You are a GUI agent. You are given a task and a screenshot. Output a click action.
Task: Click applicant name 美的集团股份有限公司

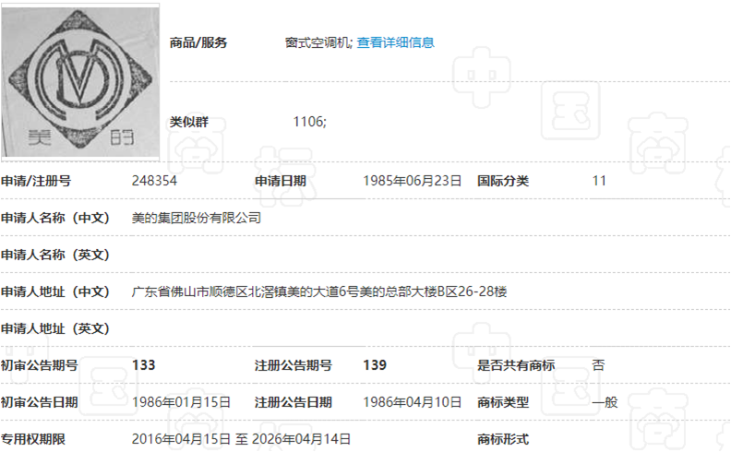pyautogui.click(x=197, y=219)
